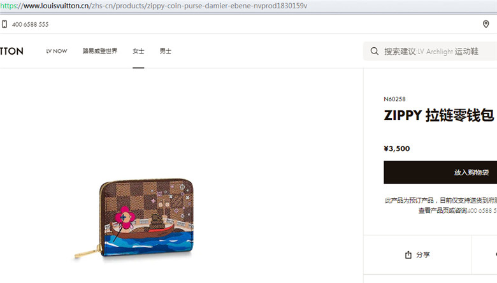Click the Zippy coin purse product image

pos(134,219)
